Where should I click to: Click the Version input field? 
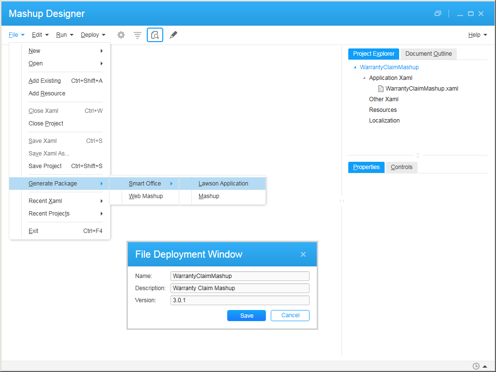[240, 300]
